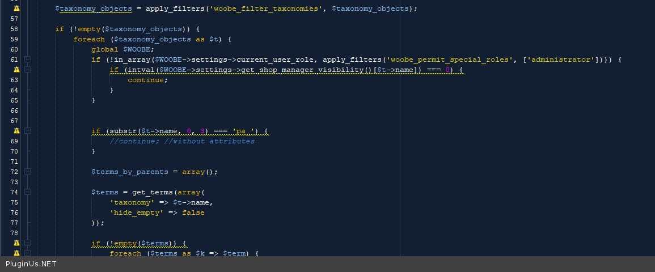Click the commented-out continue line
Screen dimensions: 655x272
click(181, 141)
